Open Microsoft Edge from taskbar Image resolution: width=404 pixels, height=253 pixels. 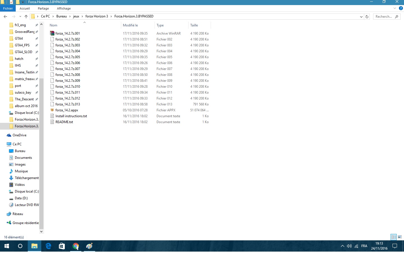coord(48,246)
